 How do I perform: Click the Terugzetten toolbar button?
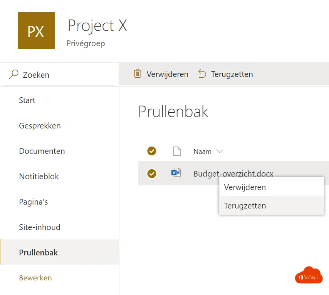tap(225, 74)
